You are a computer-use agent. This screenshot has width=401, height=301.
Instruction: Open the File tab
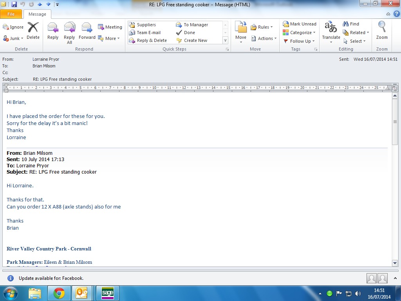point(11,14)
